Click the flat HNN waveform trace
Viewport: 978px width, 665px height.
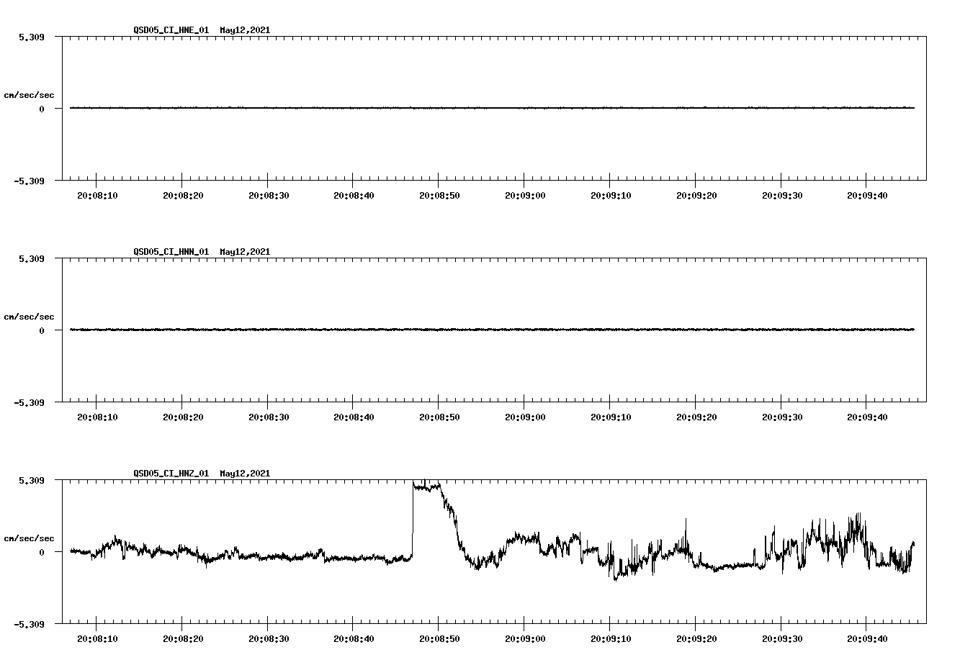click(432, 330)
